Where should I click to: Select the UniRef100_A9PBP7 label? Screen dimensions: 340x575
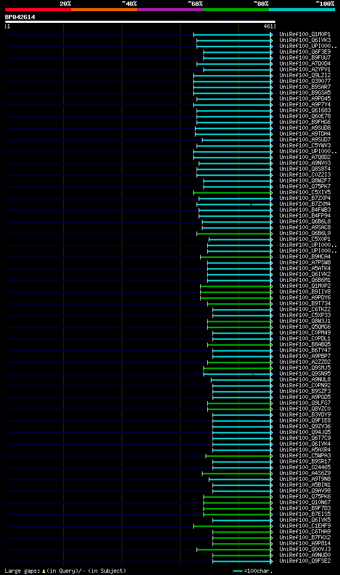click(x=305, y=356)
